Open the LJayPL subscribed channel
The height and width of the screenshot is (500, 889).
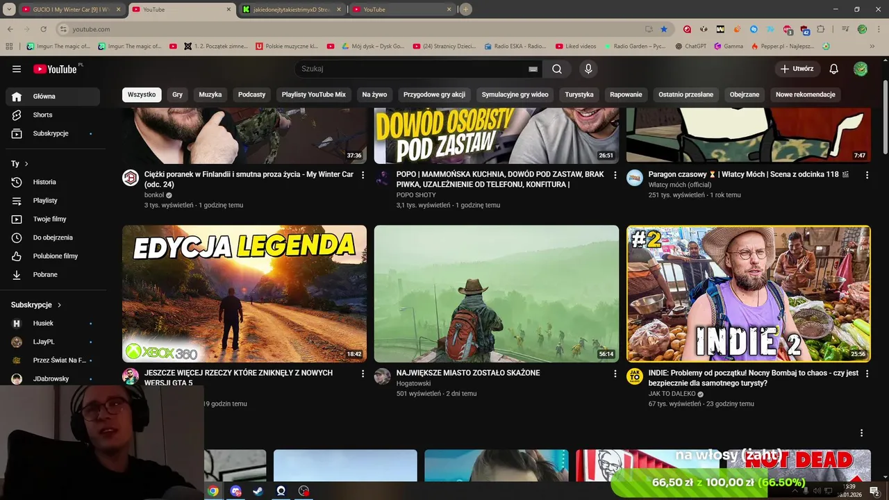point(53,342)
